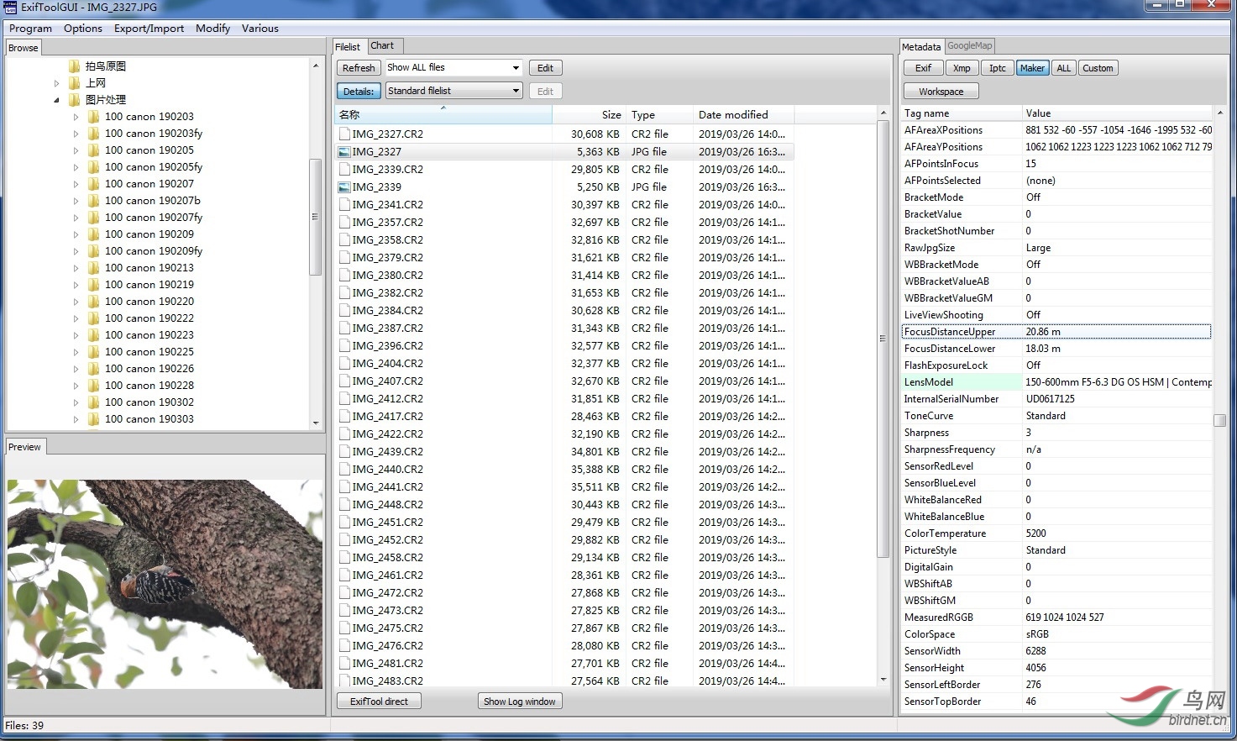1237x741 pixels.
Task: Click folder icon of 100 canon 190303
Action: point(93,419)
